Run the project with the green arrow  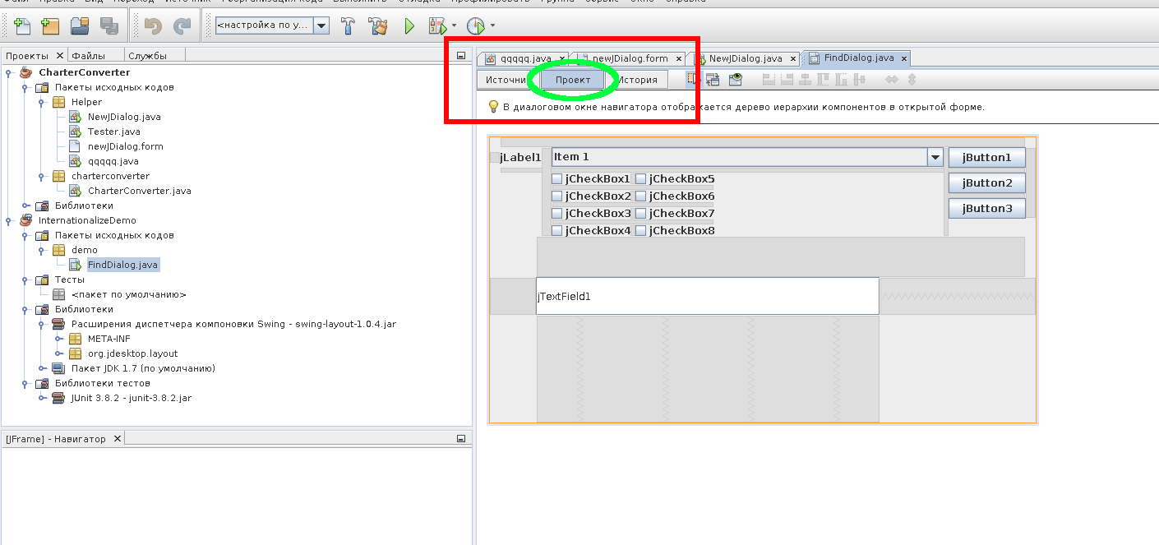tap(409, 26)
